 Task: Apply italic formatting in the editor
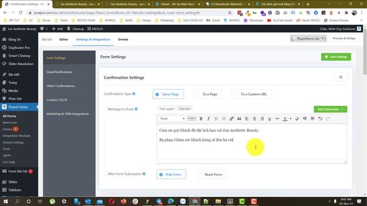click(208, 118)
